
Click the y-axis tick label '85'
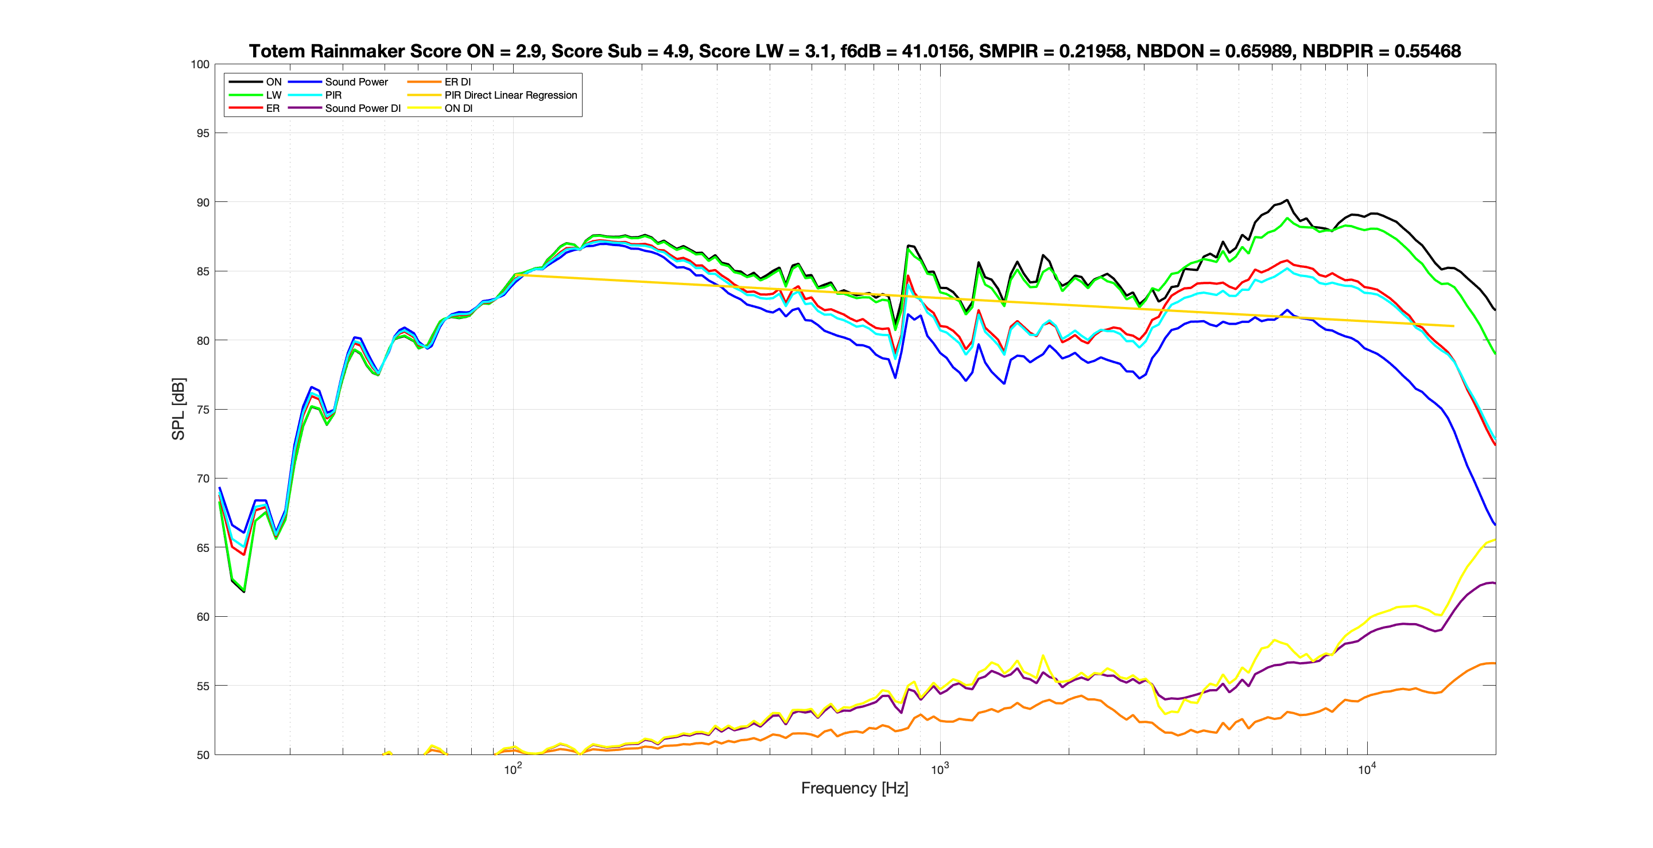pos(203,271)
